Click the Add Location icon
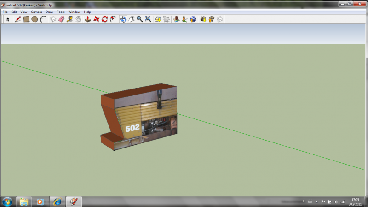The height and width of the screenshot is (207, 368). coord(158,19)
